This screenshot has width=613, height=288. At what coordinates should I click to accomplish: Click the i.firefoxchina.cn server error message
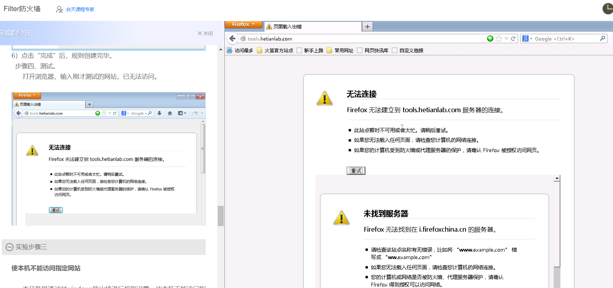pyautogui.click(x=430, y=229)
